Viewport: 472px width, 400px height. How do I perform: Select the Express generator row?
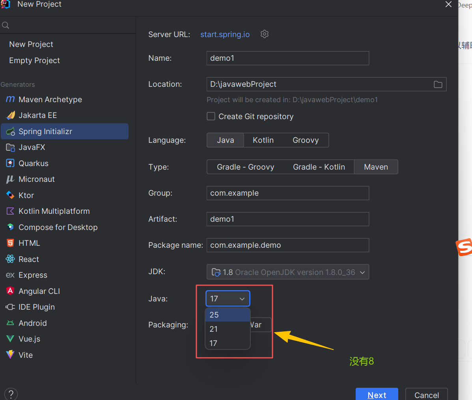pyautogui.click(x=65, y=275)
